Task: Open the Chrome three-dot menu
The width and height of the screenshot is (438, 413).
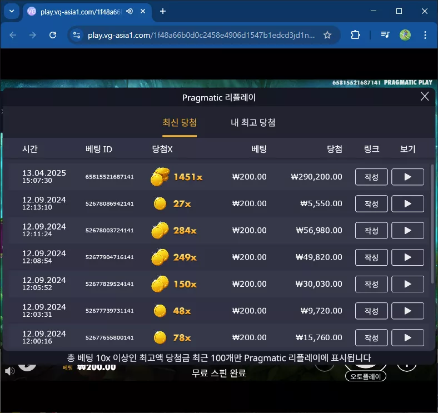Action: 425,35
